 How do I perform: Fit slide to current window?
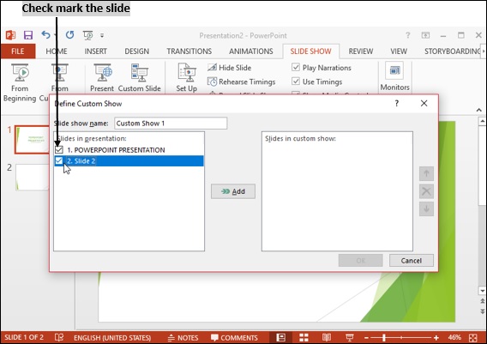pyautogui.click(x=473, y=337)
